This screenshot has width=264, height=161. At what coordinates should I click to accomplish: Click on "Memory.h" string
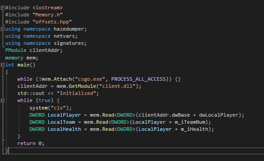pyautogui.click(x=48, y=15)
